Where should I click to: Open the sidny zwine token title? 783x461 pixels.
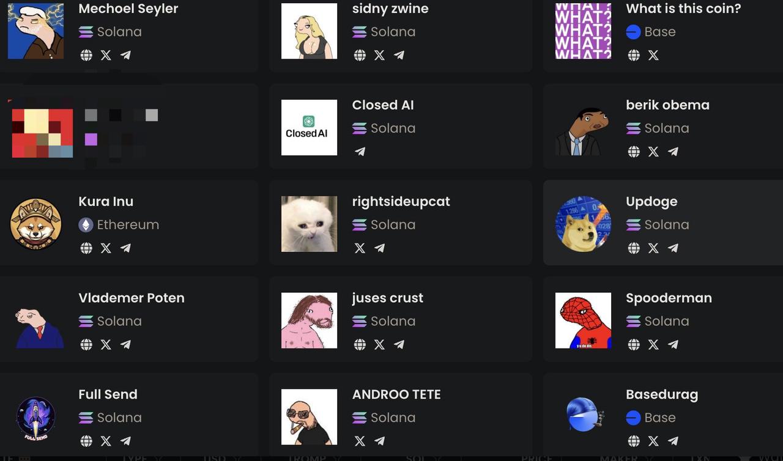[x=390, y=9]
